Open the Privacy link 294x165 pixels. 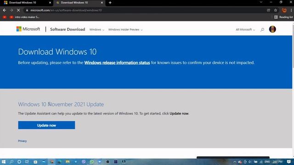23,141
